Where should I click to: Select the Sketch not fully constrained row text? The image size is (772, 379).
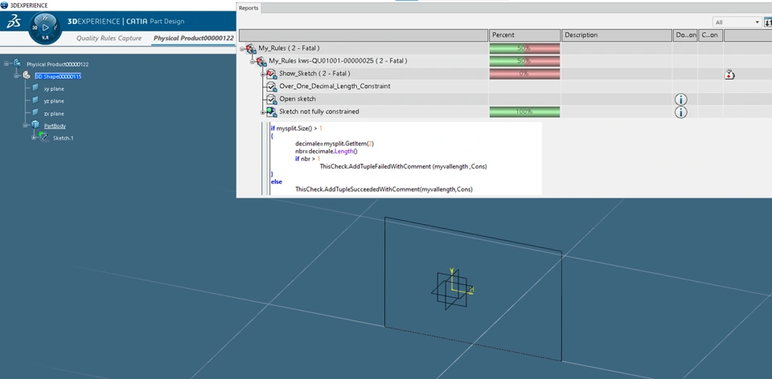tap(319, 112)
